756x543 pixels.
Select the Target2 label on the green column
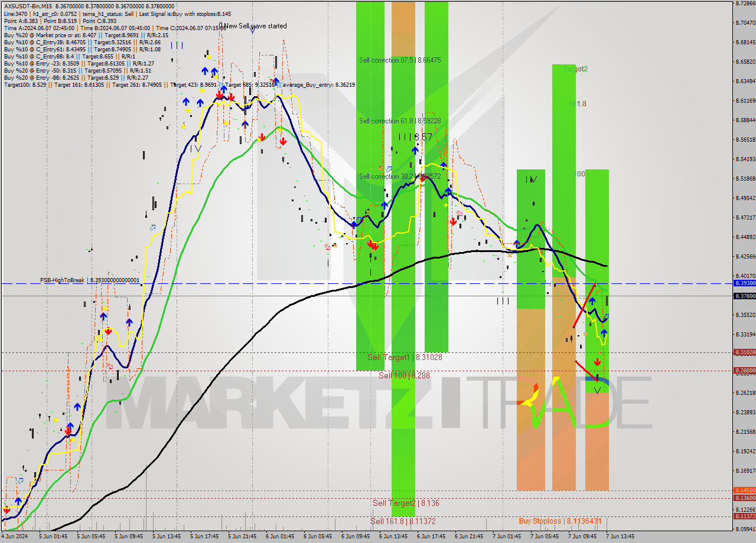575,69
